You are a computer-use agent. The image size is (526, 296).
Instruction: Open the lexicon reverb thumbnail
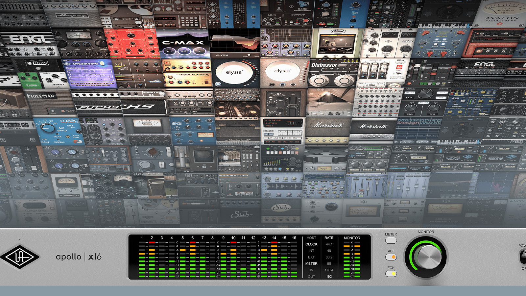[282, 131]
